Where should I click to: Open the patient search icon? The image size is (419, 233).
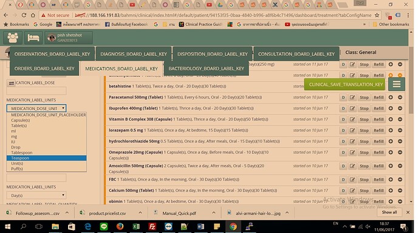13,38
